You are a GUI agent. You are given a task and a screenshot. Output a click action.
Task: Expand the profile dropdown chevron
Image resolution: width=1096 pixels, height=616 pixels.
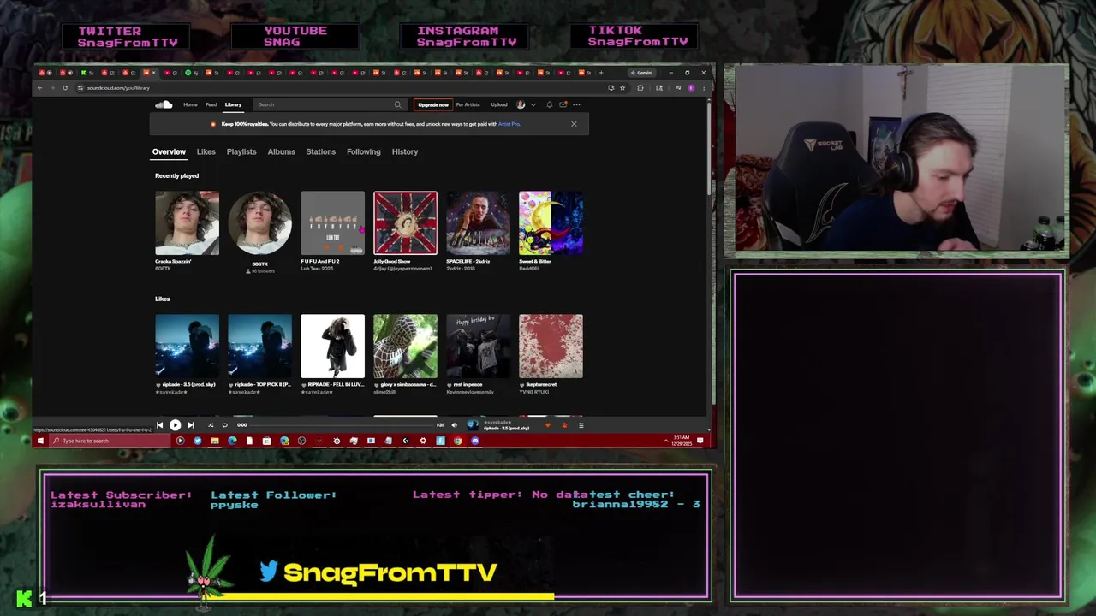(x=533, y=104)
